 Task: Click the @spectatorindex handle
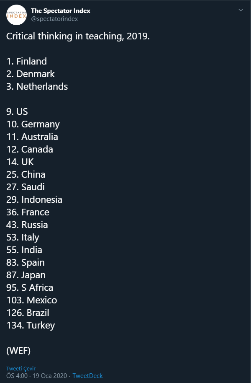coord(54,19)
